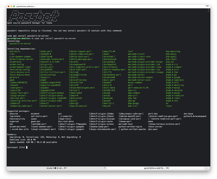Click the block cursor after Continue prompt
The height and width of the screenshot is (179, 217).
27,147
